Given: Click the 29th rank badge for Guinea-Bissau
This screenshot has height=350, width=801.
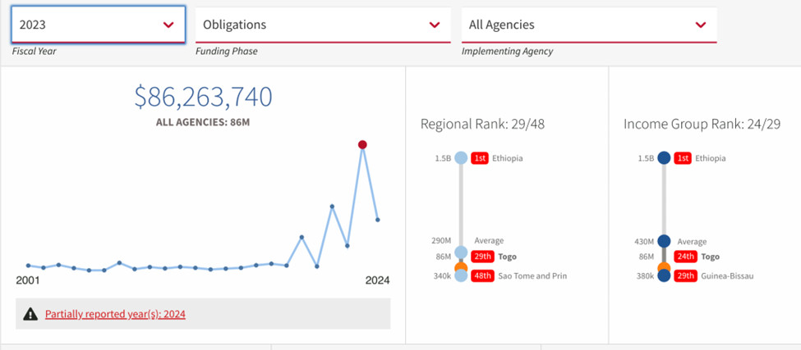Looking at the screenshot, I should pyautogui.click(x=685, y=275).
